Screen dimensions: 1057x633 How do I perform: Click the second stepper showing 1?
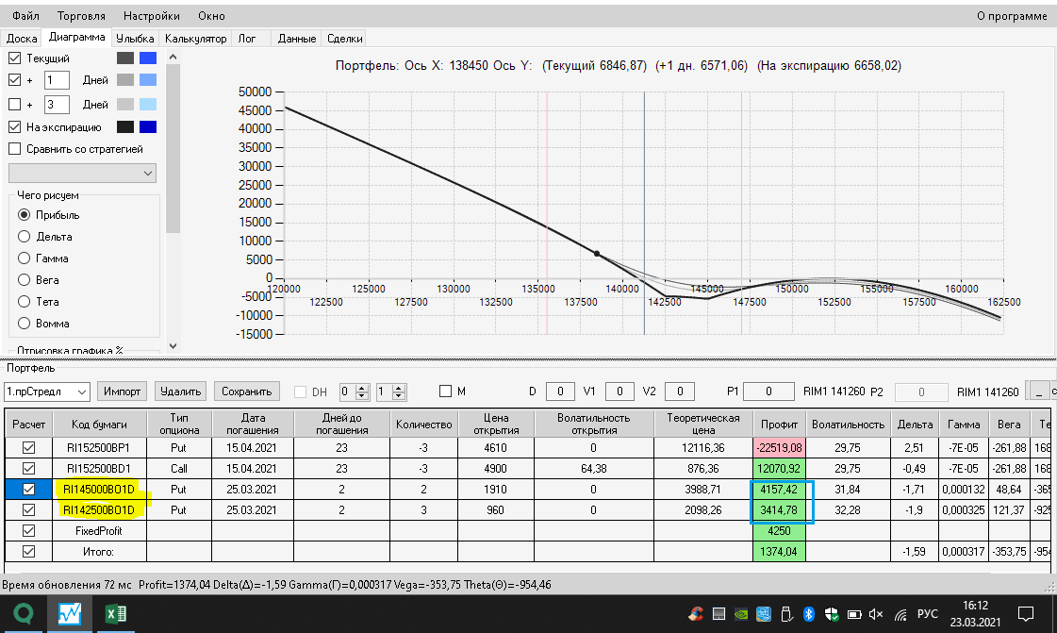pos(391,391)
